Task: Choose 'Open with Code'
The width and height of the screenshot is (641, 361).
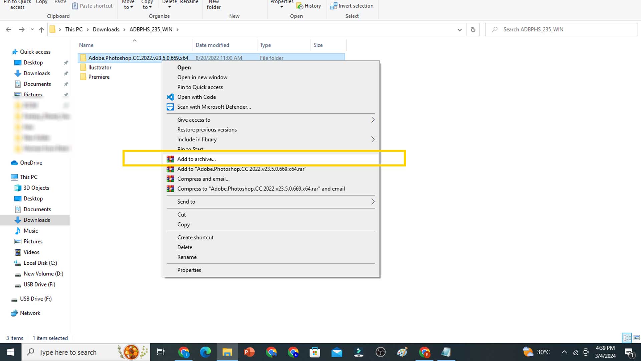Action: point(197,97)
